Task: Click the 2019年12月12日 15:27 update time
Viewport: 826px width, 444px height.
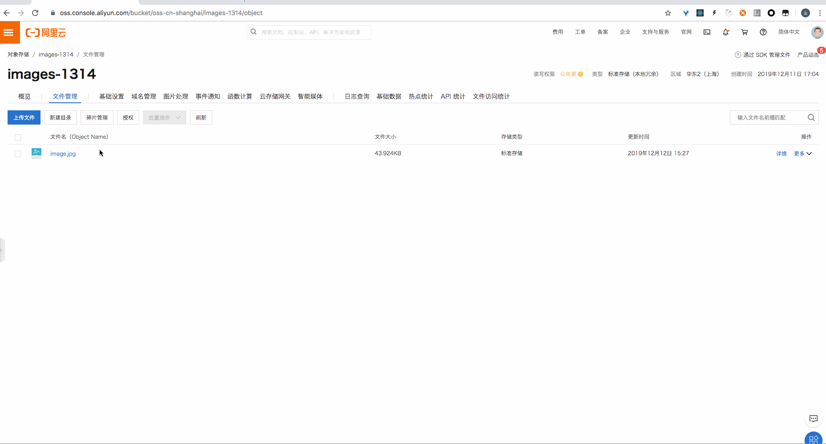Action: point(658,153)
